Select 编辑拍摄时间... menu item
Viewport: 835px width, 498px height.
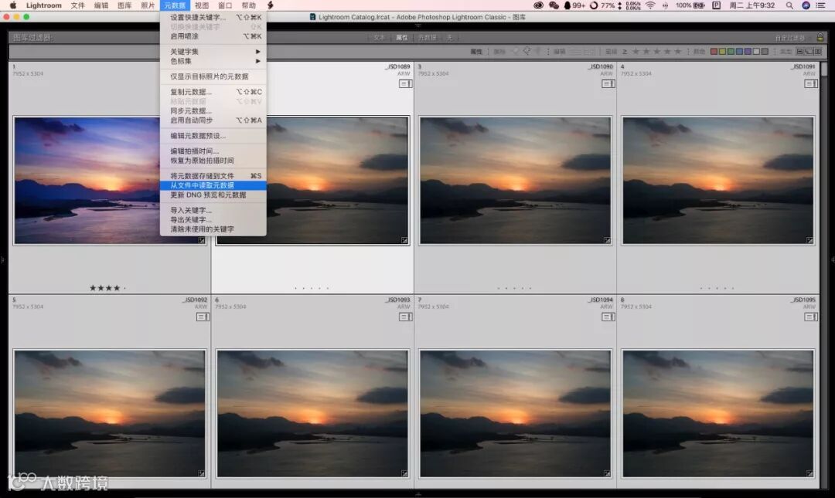click(213, 151)
